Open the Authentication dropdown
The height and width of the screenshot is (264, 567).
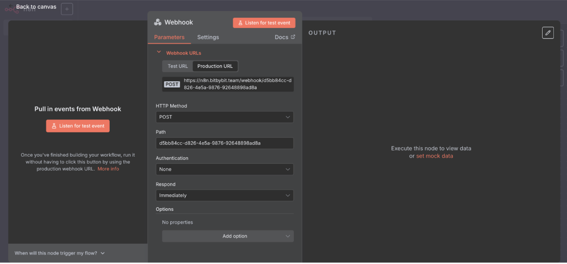[x=225, y=169]
